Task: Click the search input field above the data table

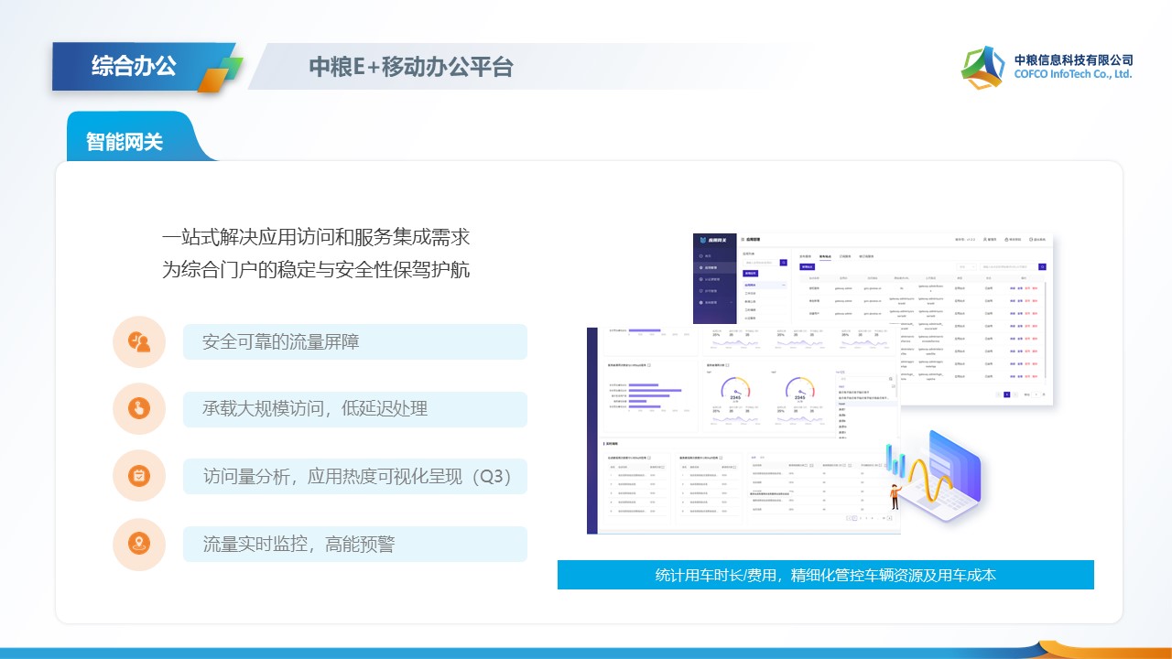Action: coord(1007,267)
